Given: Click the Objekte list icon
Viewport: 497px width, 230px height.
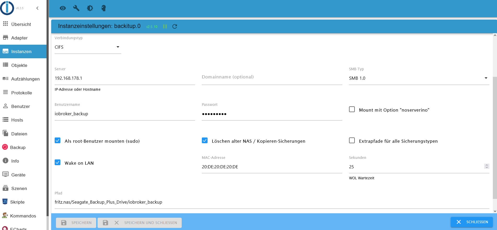Looking at the screenshot, I should point(5,65).
